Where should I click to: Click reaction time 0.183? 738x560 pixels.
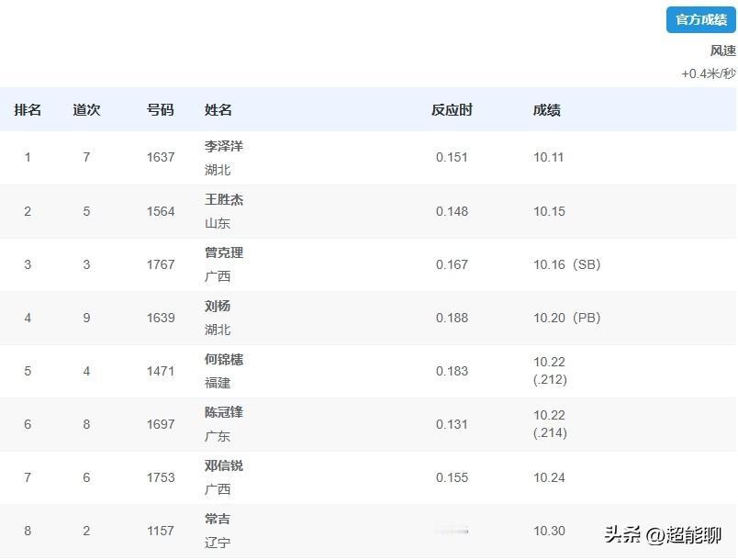coord(452,371)
